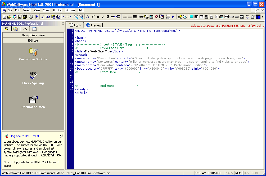
Task: Click the 'My Web Site Title' text
Action: pyautogui.click(x=98, y=51)
